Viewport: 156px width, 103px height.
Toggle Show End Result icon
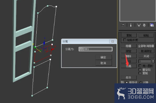pyautogui.click(x=131, y=25)
